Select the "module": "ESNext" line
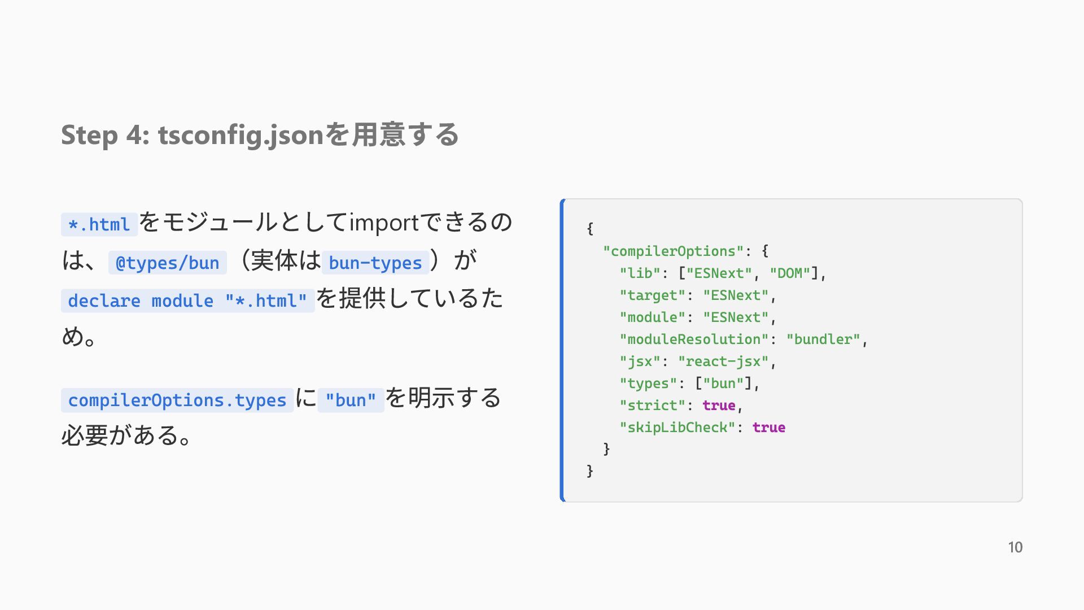The width and height of the screenshot is (1084, 610). pyautogui.click(x=698, y=317)
